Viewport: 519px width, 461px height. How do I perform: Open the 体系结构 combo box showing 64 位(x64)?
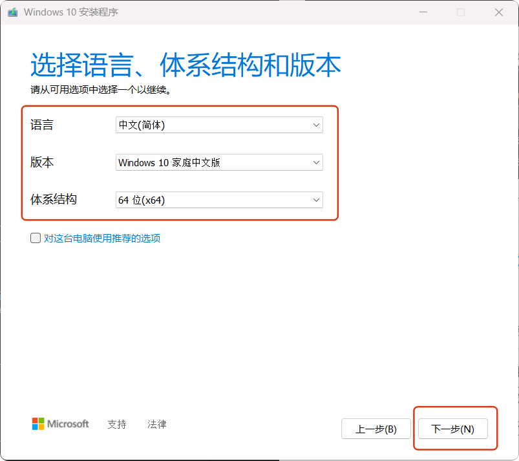click(x=218, y=200)
